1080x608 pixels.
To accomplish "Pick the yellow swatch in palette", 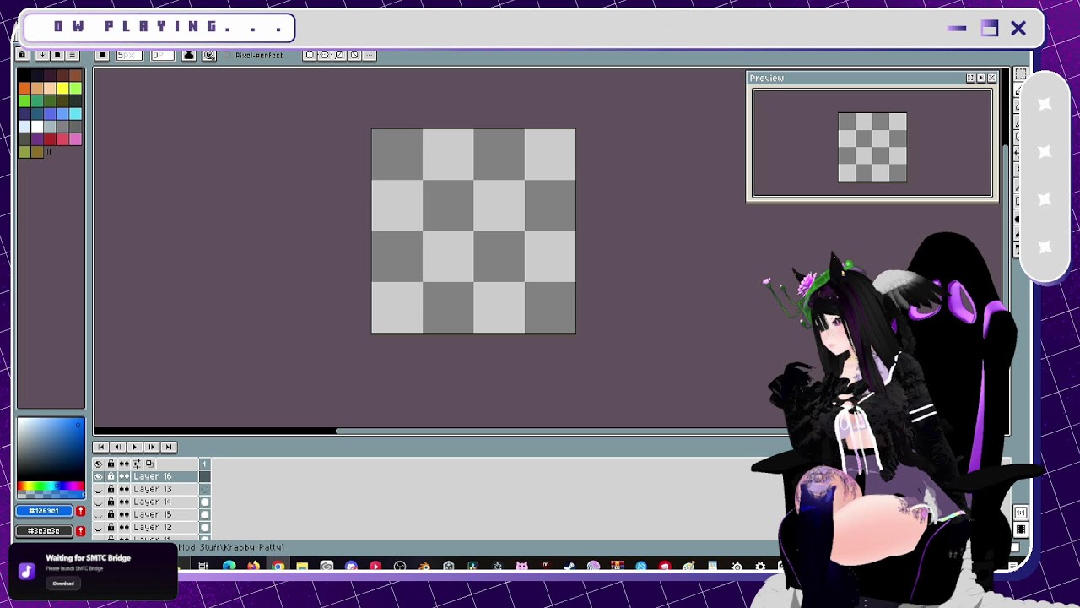I will click(x=62, y=88).
